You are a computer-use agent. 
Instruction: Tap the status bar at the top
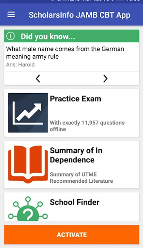pos(72,1)
